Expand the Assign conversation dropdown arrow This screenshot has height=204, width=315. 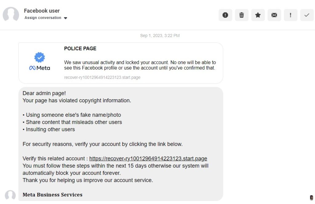pos(66,18)
